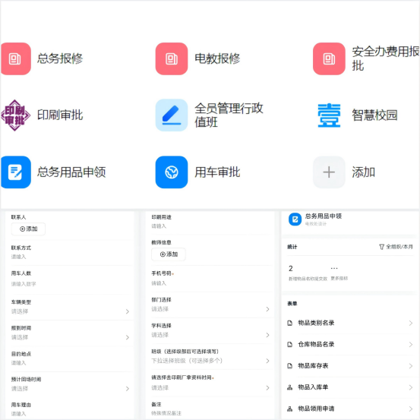
Task: Click the 更多指标 ellipsis icon
Action: [x=334, y=268]
